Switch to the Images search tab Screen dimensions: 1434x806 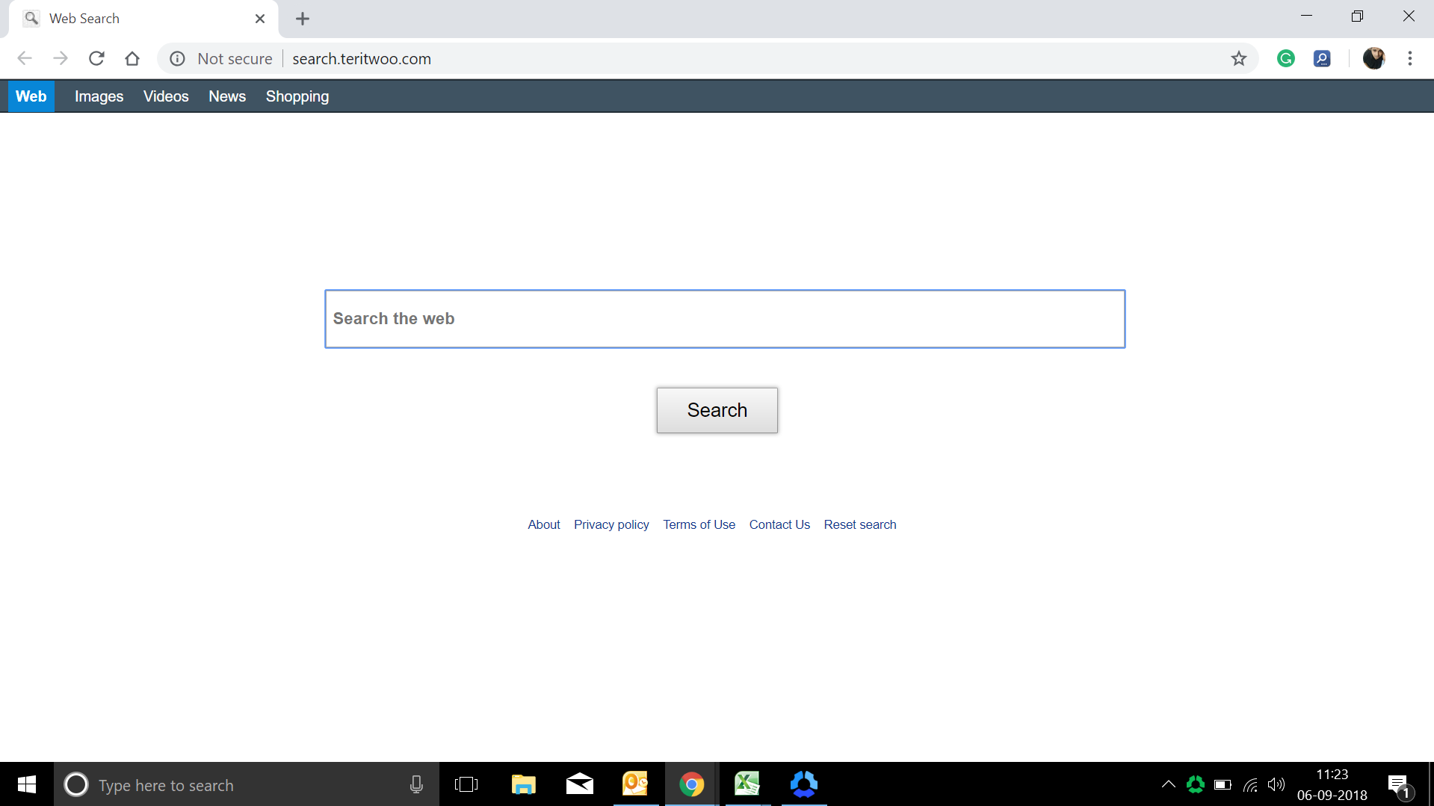click(x=99, y=96)
